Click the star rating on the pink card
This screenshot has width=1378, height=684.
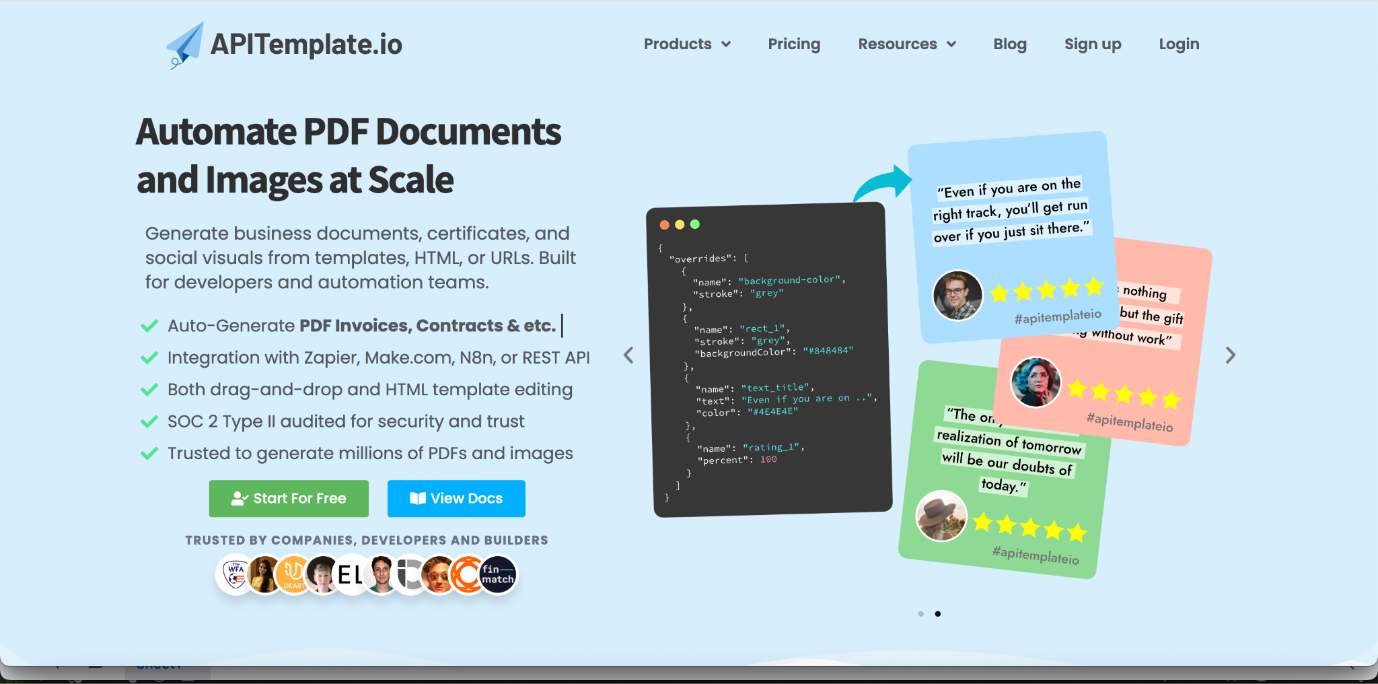(1124, 394)
